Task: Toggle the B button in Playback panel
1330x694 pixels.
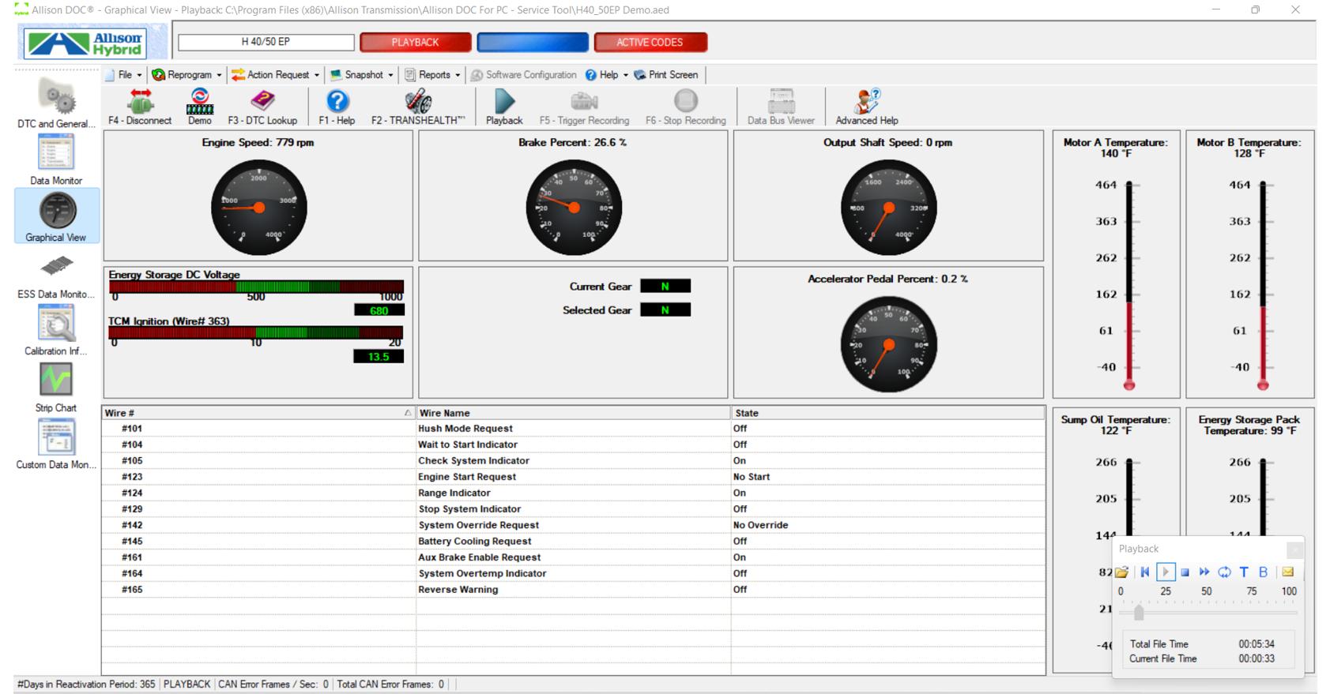Action: 1263,572
